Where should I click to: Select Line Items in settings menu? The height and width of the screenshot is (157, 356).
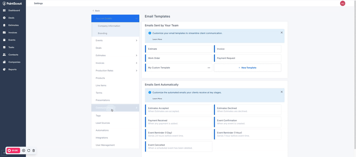(115, 85)
